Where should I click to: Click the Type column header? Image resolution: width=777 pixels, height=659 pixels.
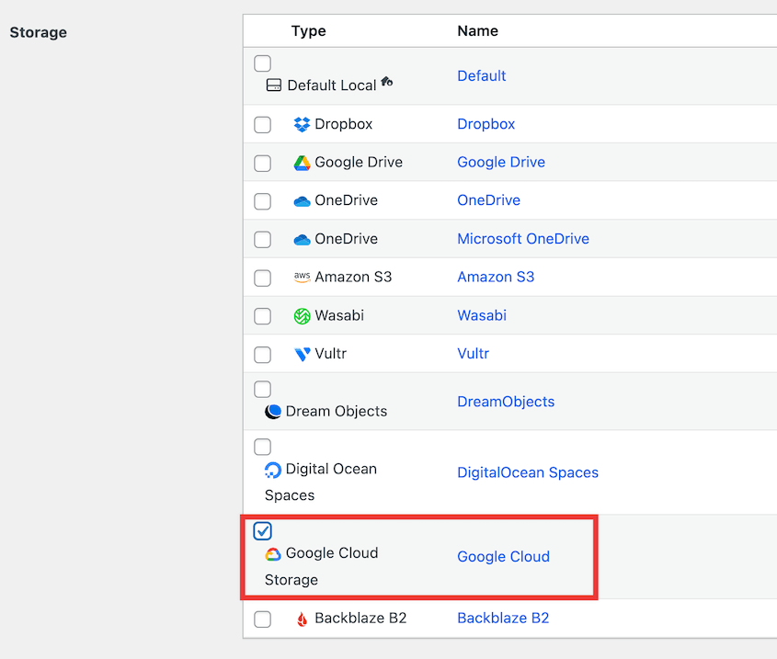(x=309, y=31)
